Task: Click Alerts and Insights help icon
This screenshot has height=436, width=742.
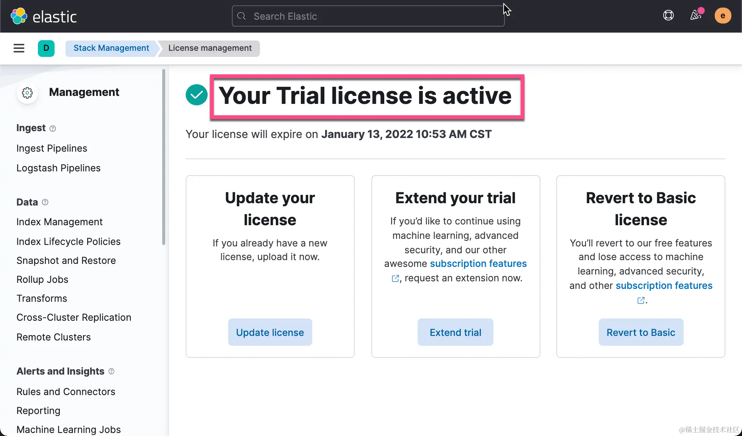Action: click(x=111, y=371)
